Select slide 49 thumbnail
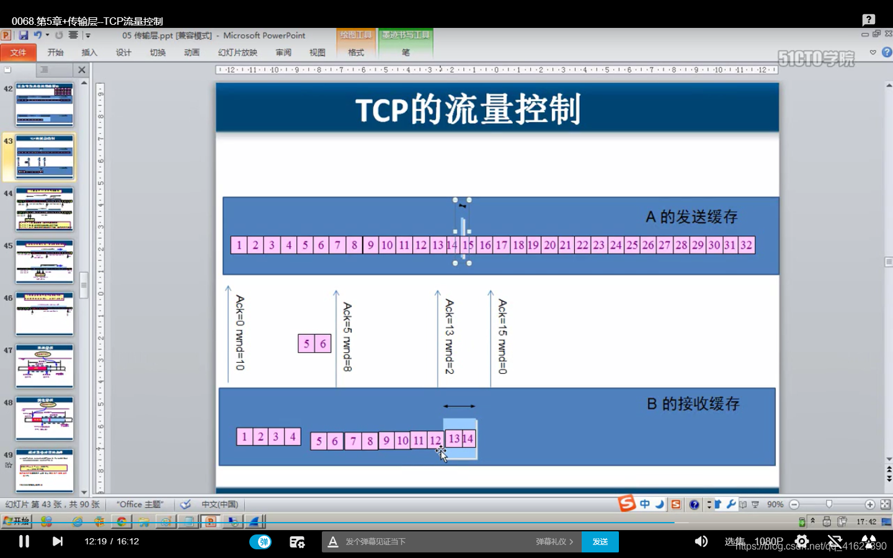Viewport: 893px width, 558px height. pyautogui.click(x=45, y=471)
